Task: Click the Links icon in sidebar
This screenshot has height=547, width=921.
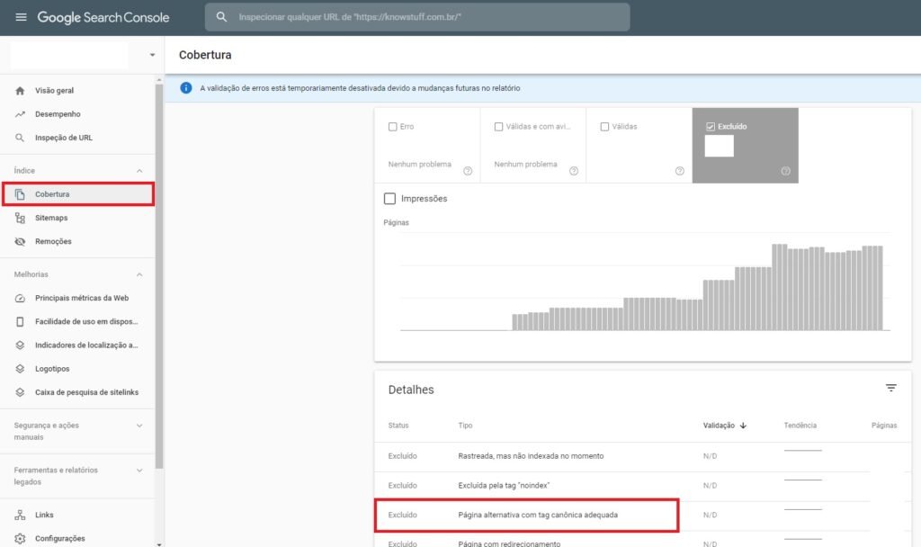Action: (x=20, y=515)
